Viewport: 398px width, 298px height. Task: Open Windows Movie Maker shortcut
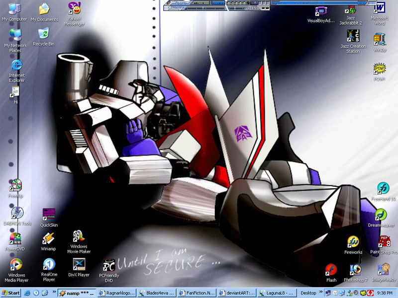tap(79, 242)
